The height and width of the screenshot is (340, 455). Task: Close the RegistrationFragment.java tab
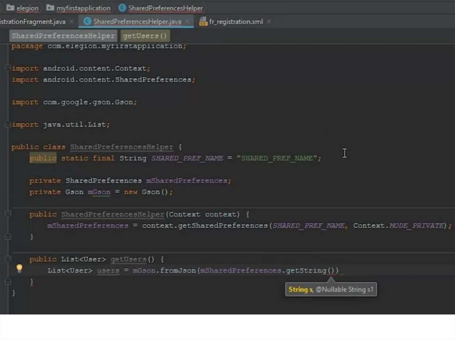[x=72, y=21]
